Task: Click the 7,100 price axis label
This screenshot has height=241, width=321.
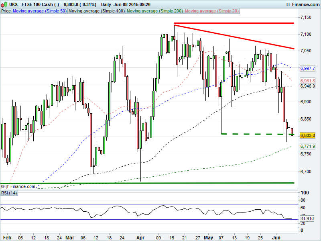Action: click(306, 34)
